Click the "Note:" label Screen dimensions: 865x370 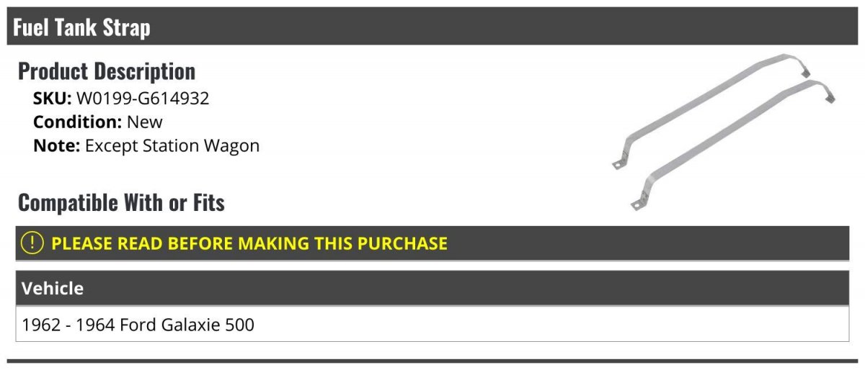(x=57, y=145)
